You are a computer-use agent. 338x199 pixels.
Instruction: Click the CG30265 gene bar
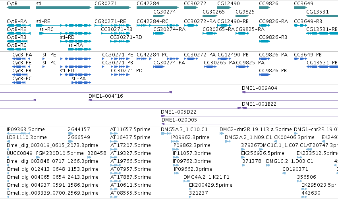click(x=210, y=16)
